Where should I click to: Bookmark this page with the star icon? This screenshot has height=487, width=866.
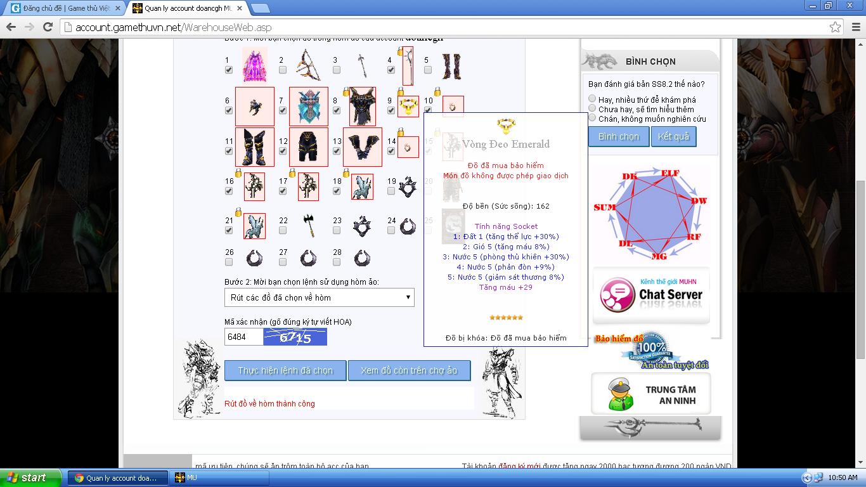836,27
